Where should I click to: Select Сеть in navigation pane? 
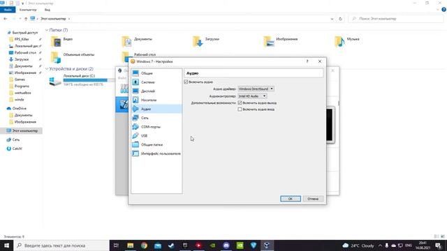[x=16, y=139]
